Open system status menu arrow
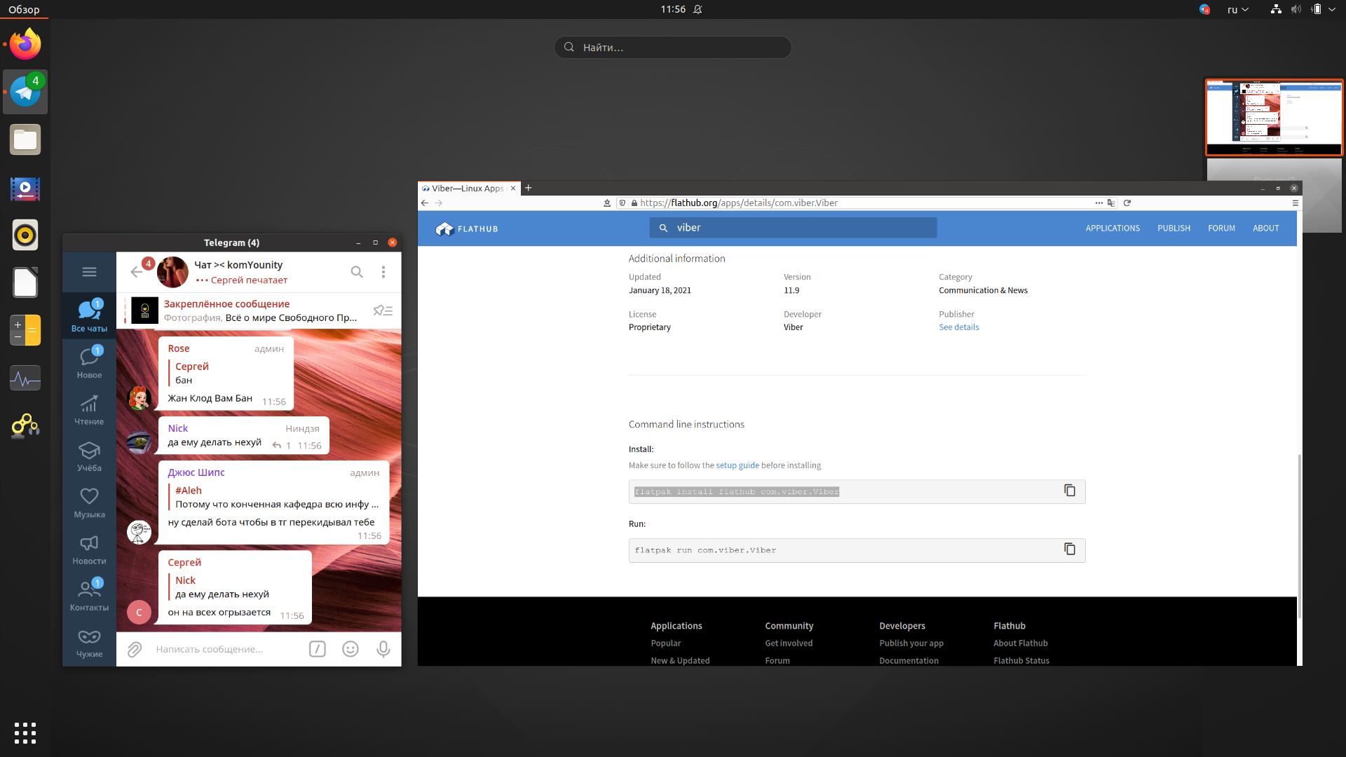1346x757 pixels. coord(1332,10)
